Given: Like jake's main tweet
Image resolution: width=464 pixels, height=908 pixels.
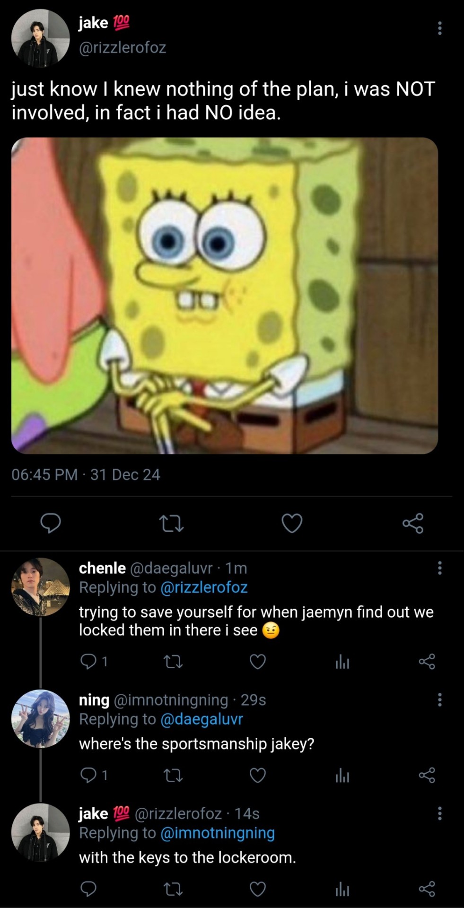Looking at the screenshot, I should click(x=292, y=524).
